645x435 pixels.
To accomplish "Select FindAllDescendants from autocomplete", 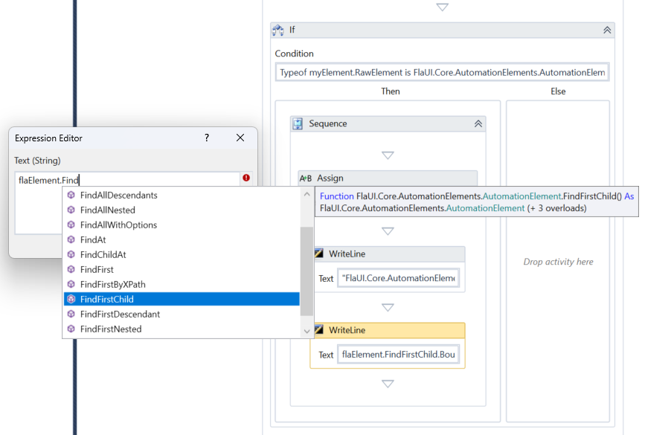I will 182,195.
